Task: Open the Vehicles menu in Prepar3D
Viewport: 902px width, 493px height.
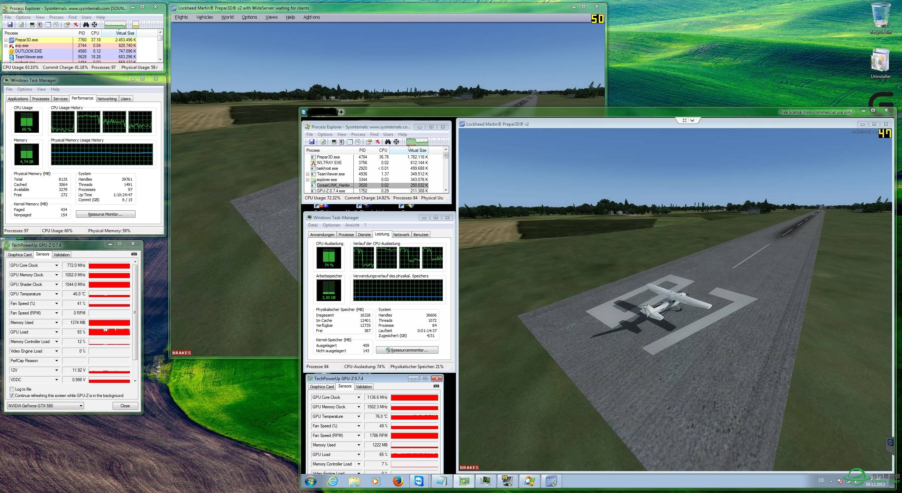Action: pyautogui.click(x=203, y=16)
